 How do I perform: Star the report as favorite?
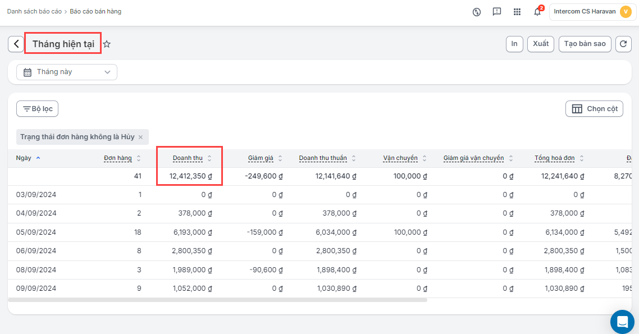click(x=107, y=44)
